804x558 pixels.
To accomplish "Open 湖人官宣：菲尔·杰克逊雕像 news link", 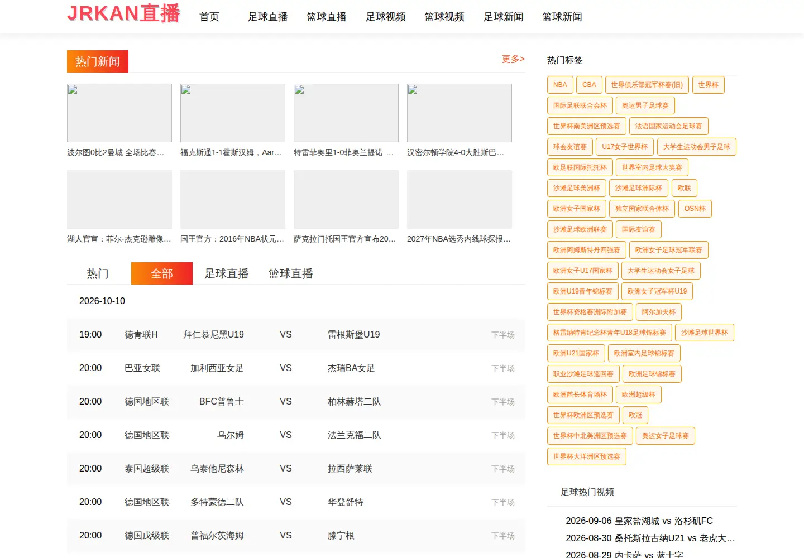I will point(119,239).
